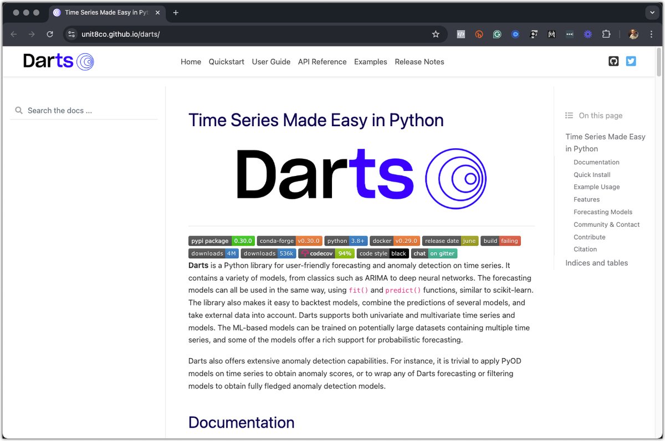
Task: Click the fit() code text
Action: [359, 290]
